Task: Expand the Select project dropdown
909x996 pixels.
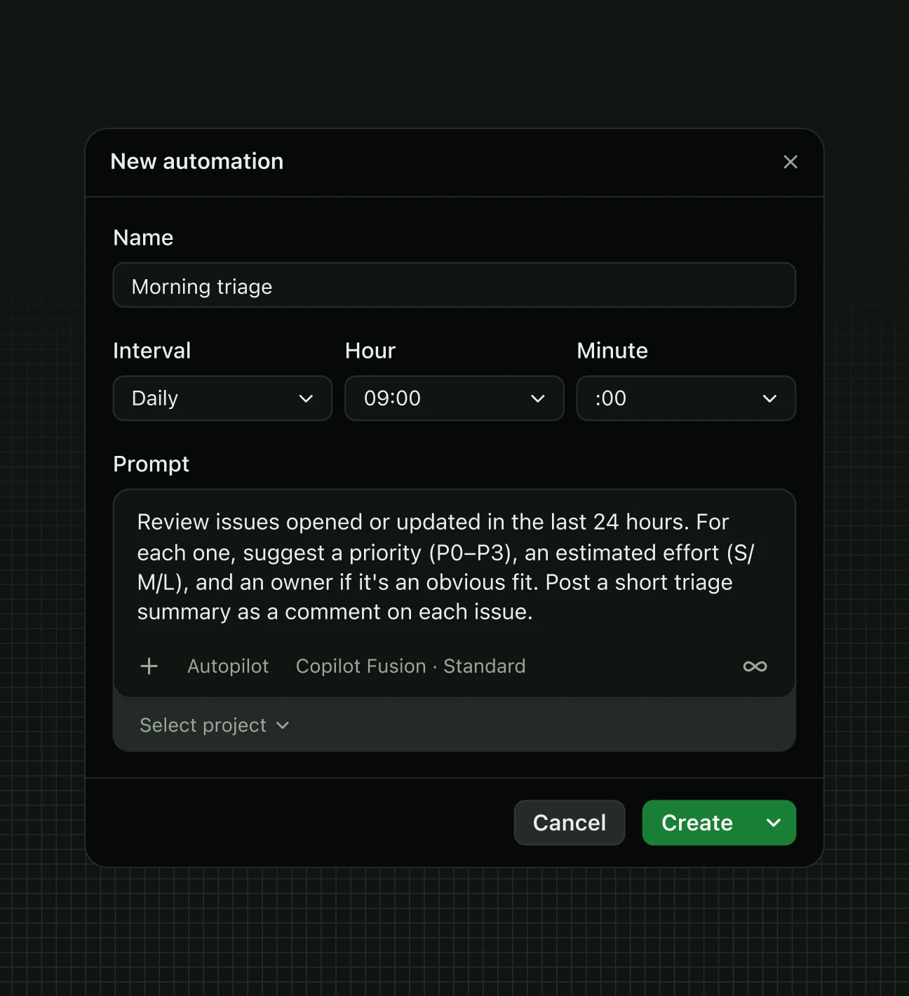Action: coord(215,725)
